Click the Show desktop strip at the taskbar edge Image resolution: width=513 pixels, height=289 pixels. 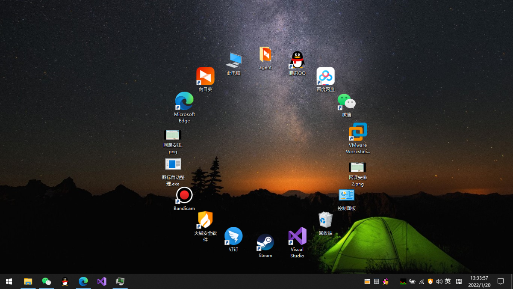click(x=512, y=281)
